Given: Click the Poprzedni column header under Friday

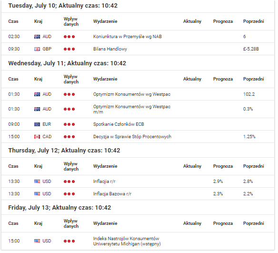Looking at the screenshot, I should [x=254, y=223].
